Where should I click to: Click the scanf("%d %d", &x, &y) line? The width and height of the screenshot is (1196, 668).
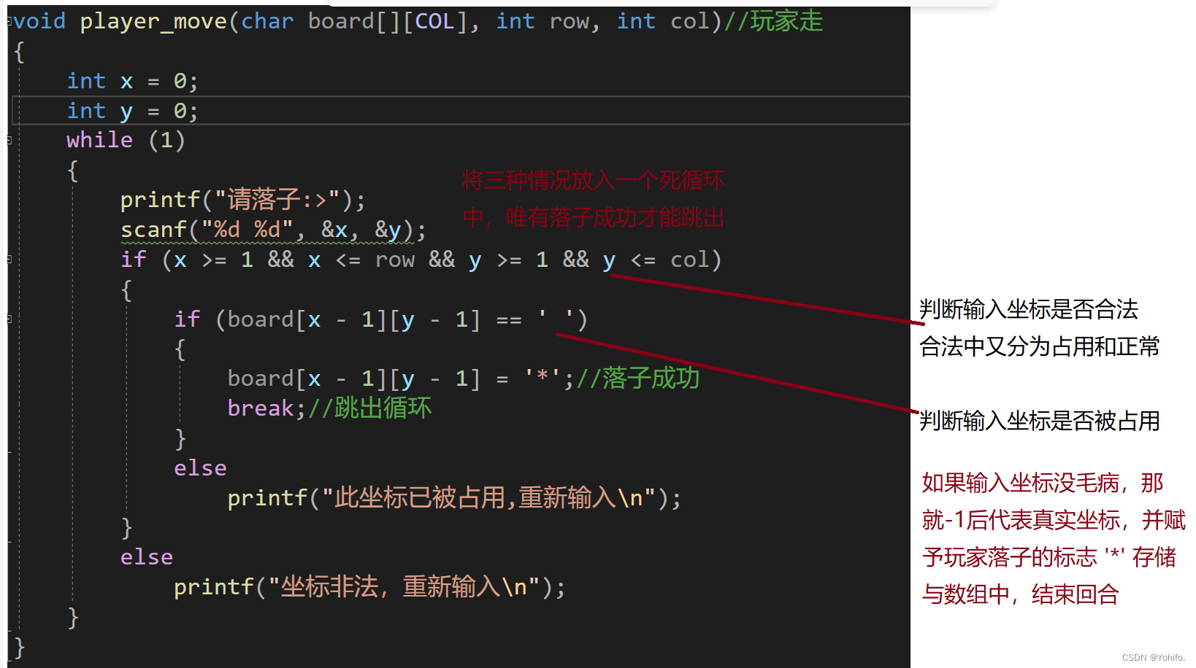point(273,230)
